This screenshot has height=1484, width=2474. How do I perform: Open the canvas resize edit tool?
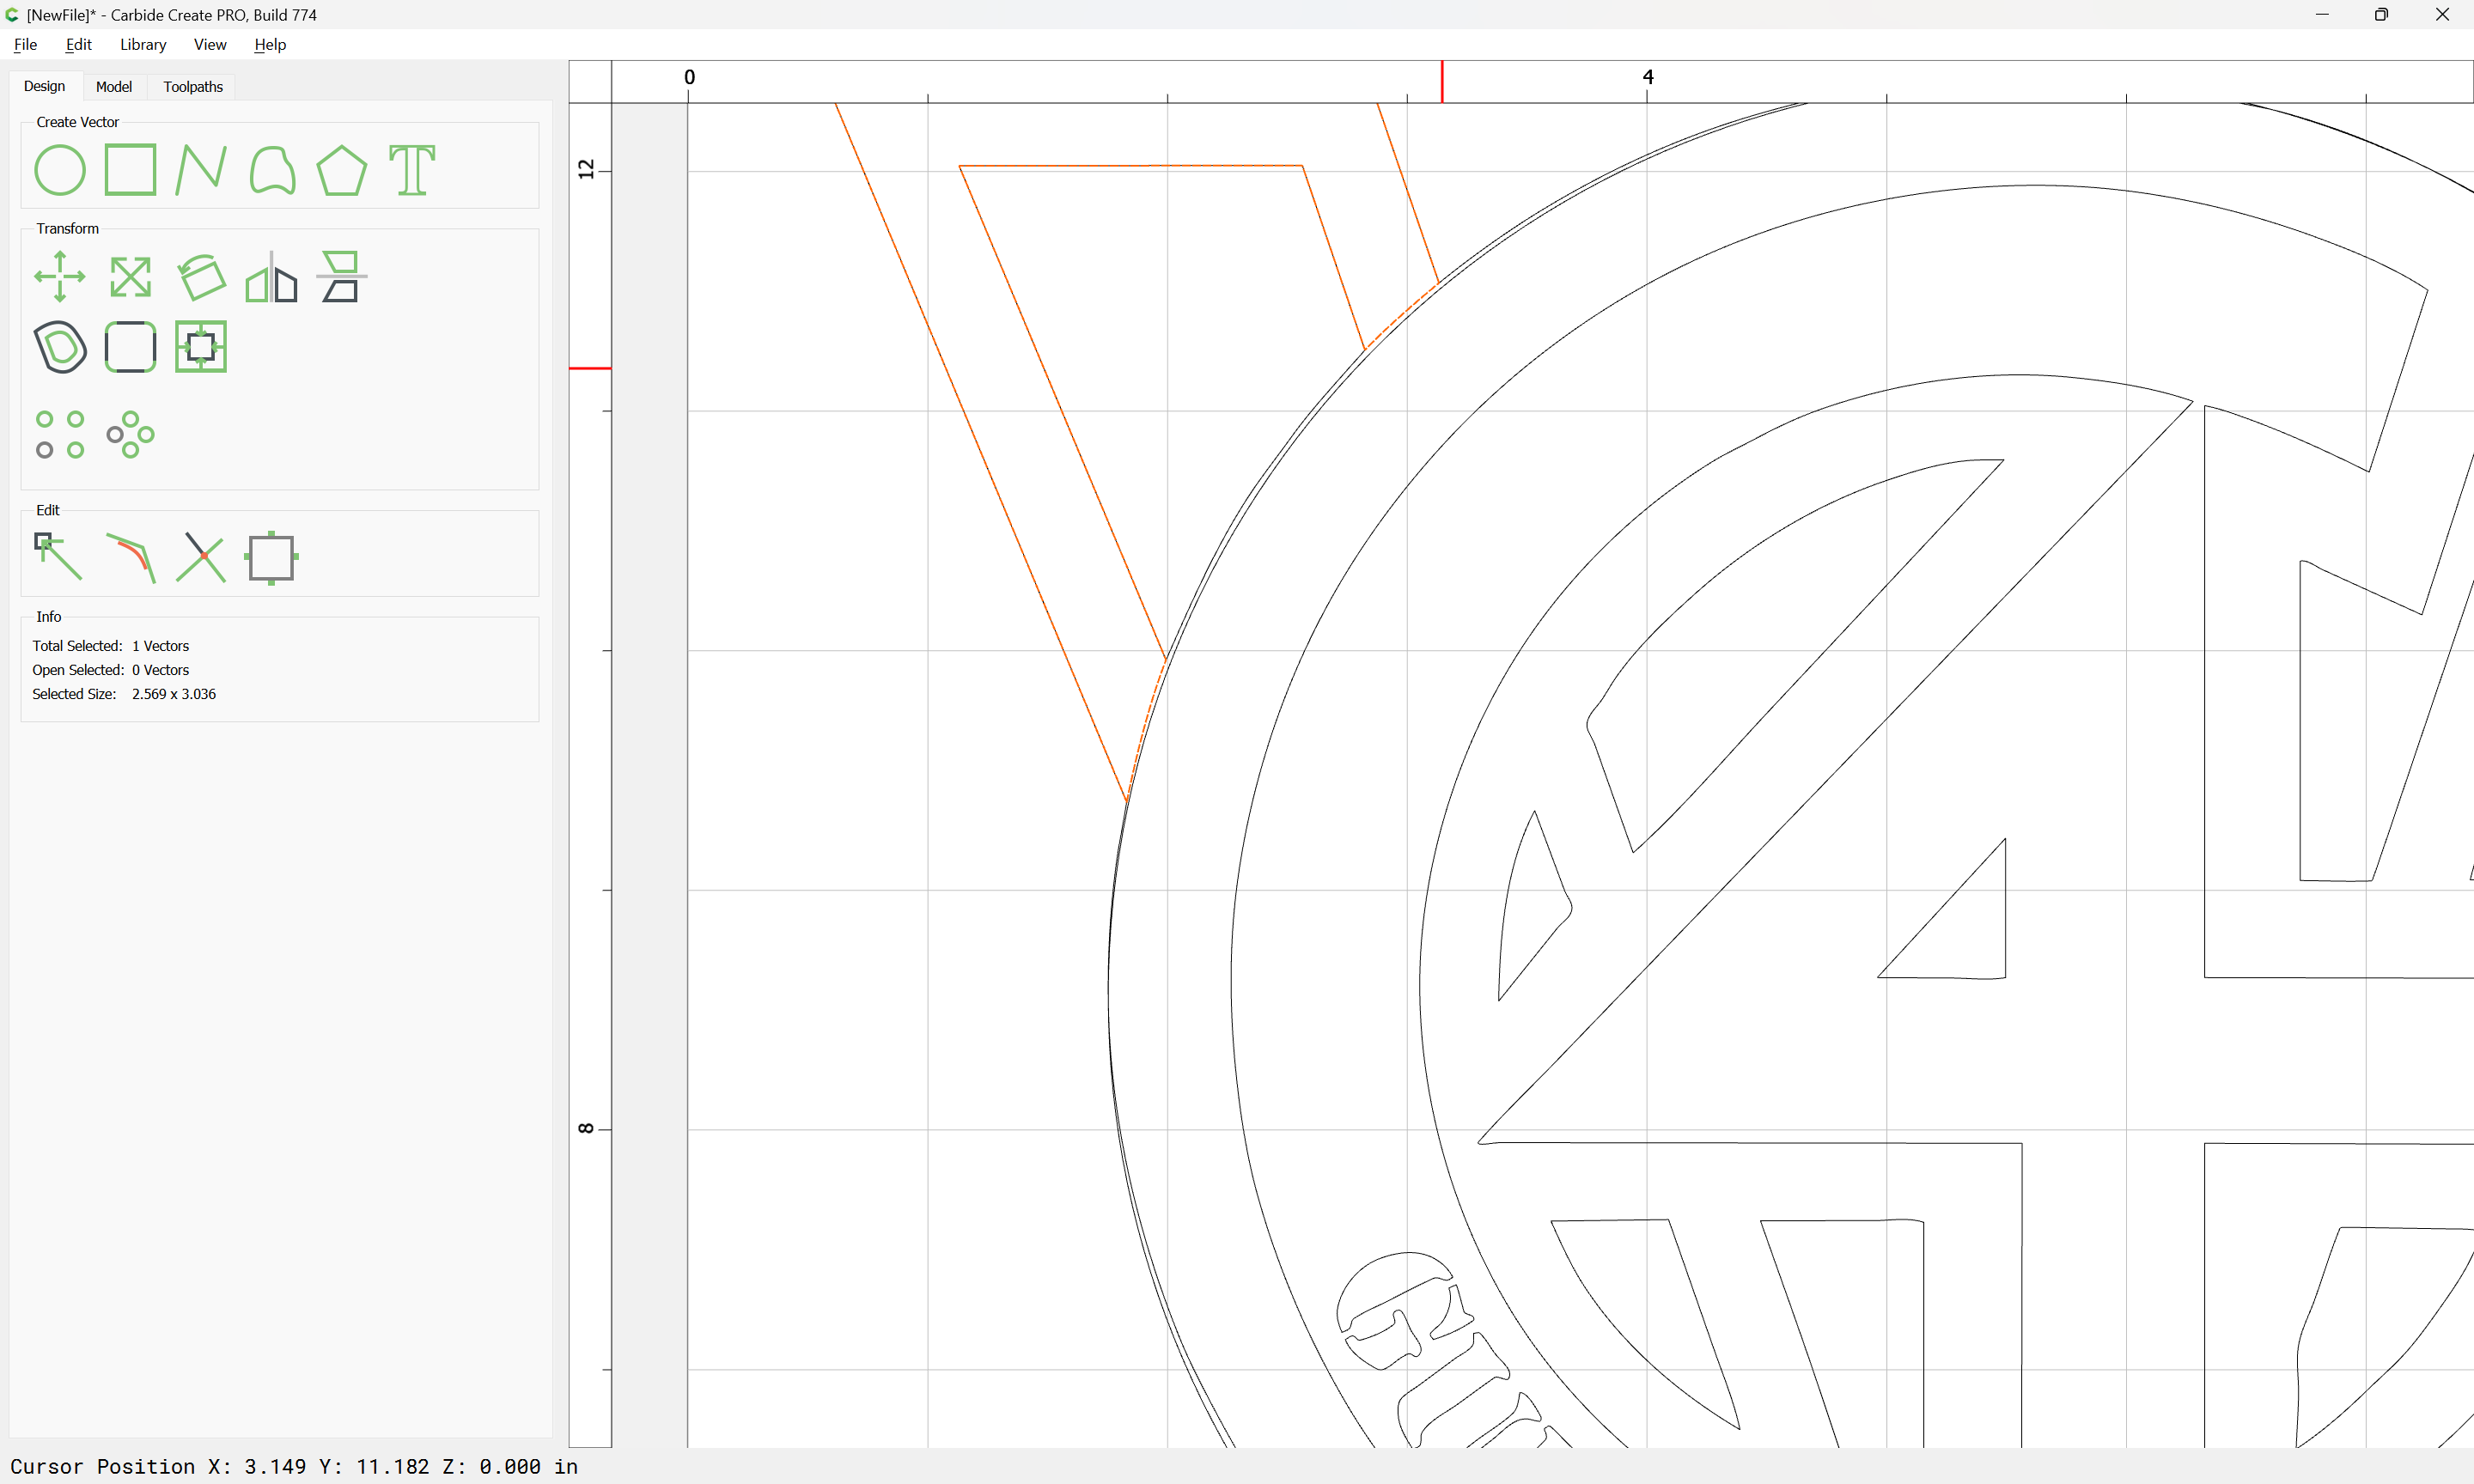(272, 558)
